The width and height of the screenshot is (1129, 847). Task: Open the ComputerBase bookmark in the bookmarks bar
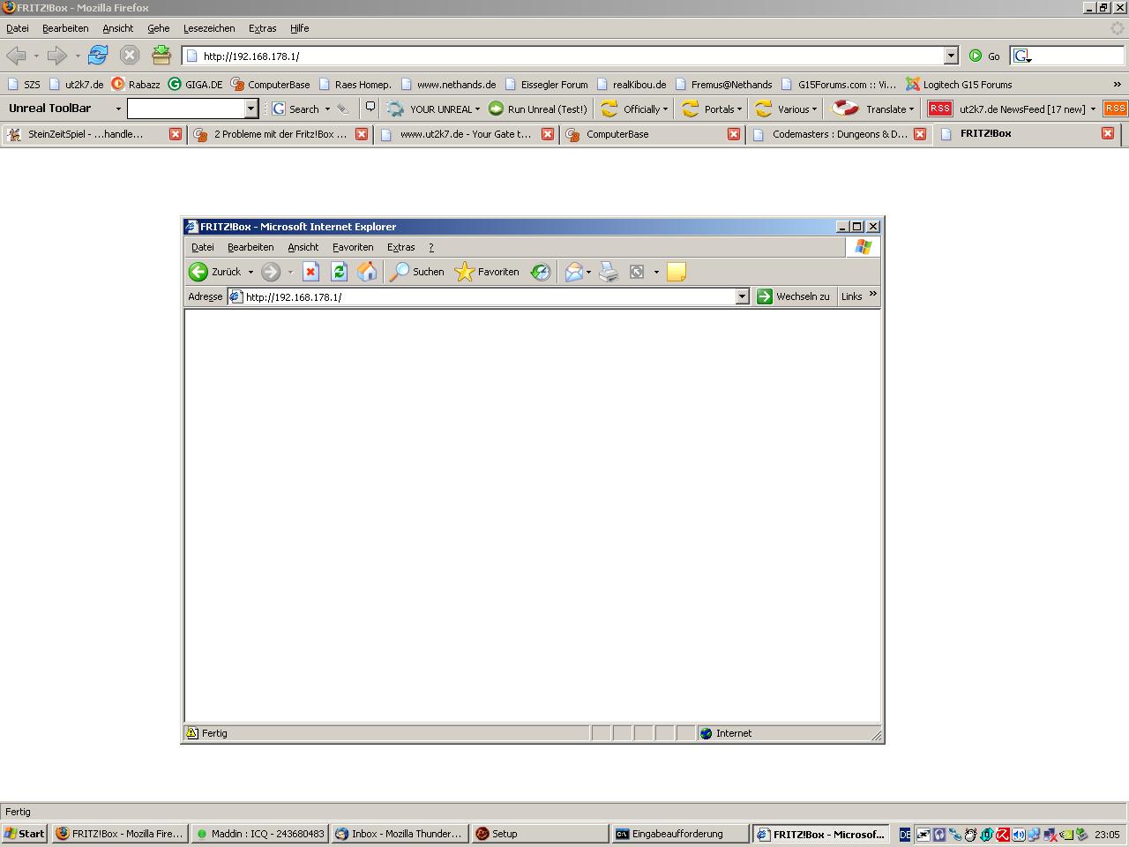271,85
